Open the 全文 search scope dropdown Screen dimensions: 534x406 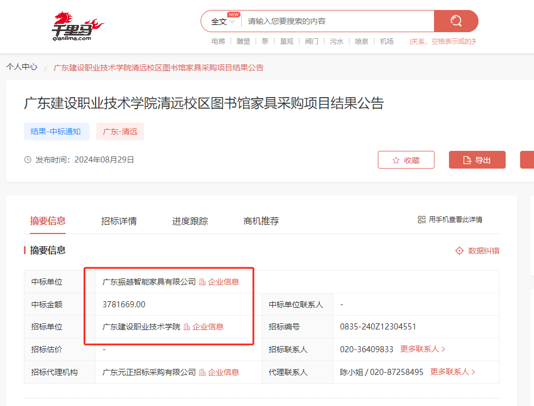click(x=223, y=22)
